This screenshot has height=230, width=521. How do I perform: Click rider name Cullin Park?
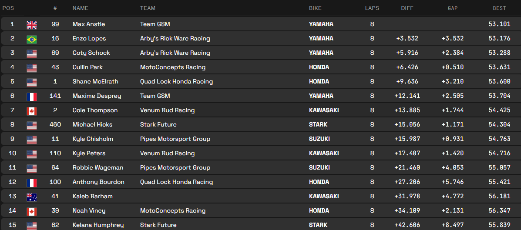[87, 67]
